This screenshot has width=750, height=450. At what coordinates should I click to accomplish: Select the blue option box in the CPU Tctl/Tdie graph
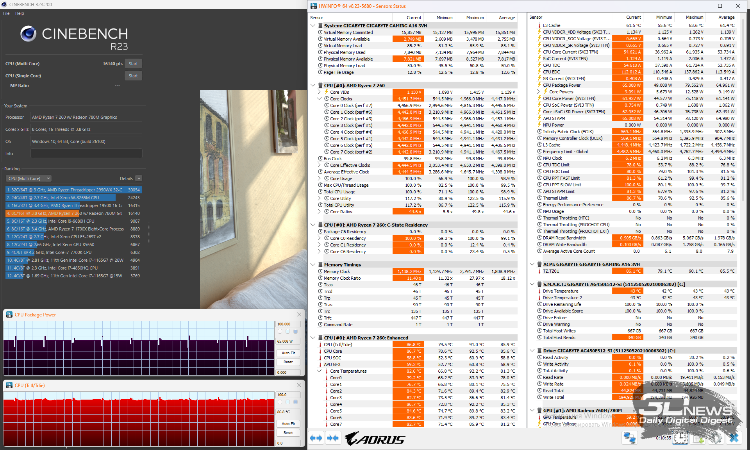click(x=296, y=402)
